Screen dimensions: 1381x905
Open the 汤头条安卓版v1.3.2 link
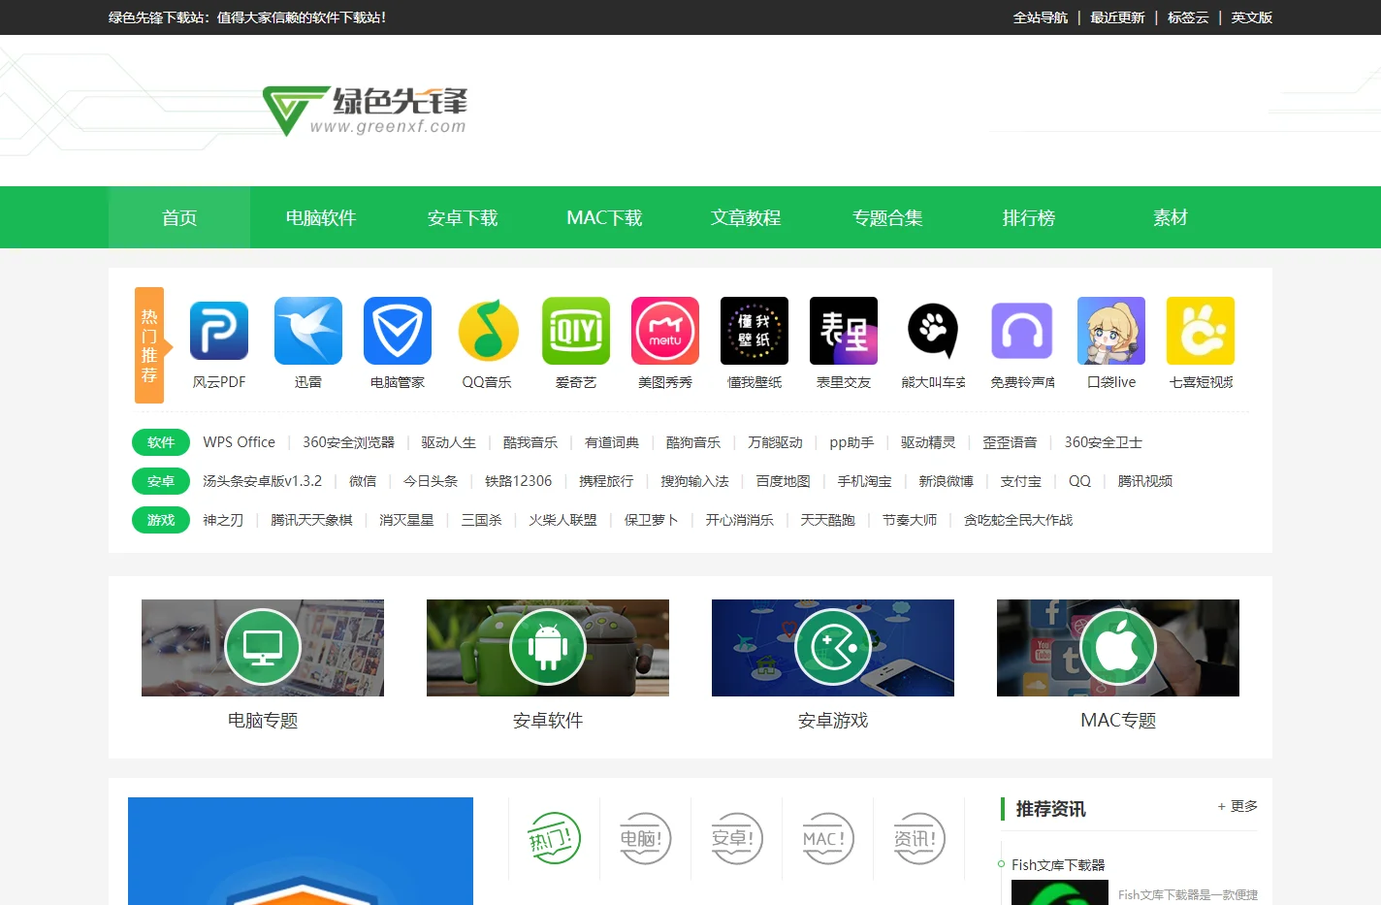(x=262, y=481)
